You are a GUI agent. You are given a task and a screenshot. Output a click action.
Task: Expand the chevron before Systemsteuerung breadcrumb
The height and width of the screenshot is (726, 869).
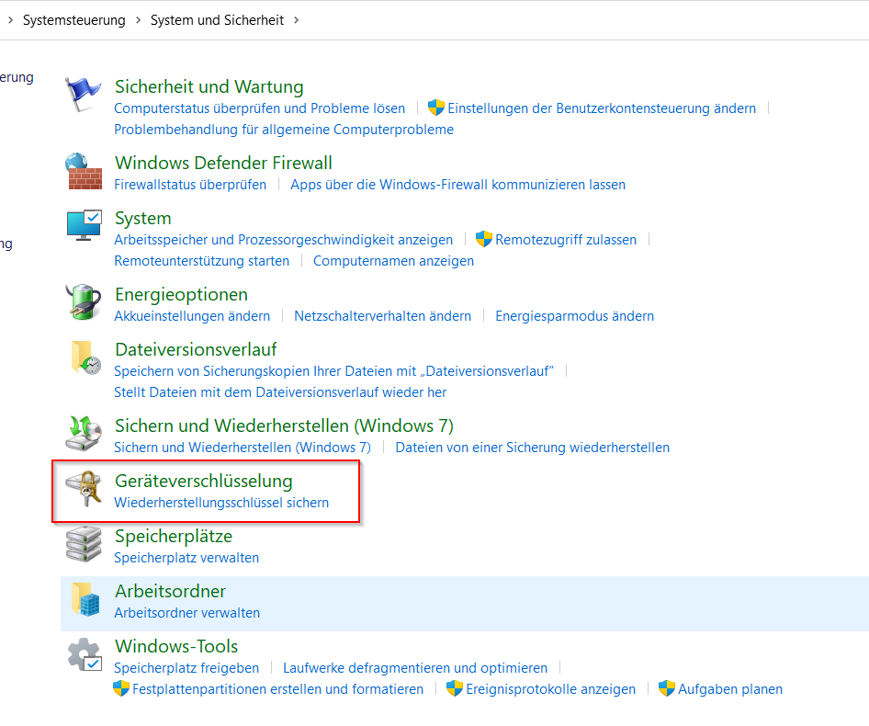click(x=10, y=20)
